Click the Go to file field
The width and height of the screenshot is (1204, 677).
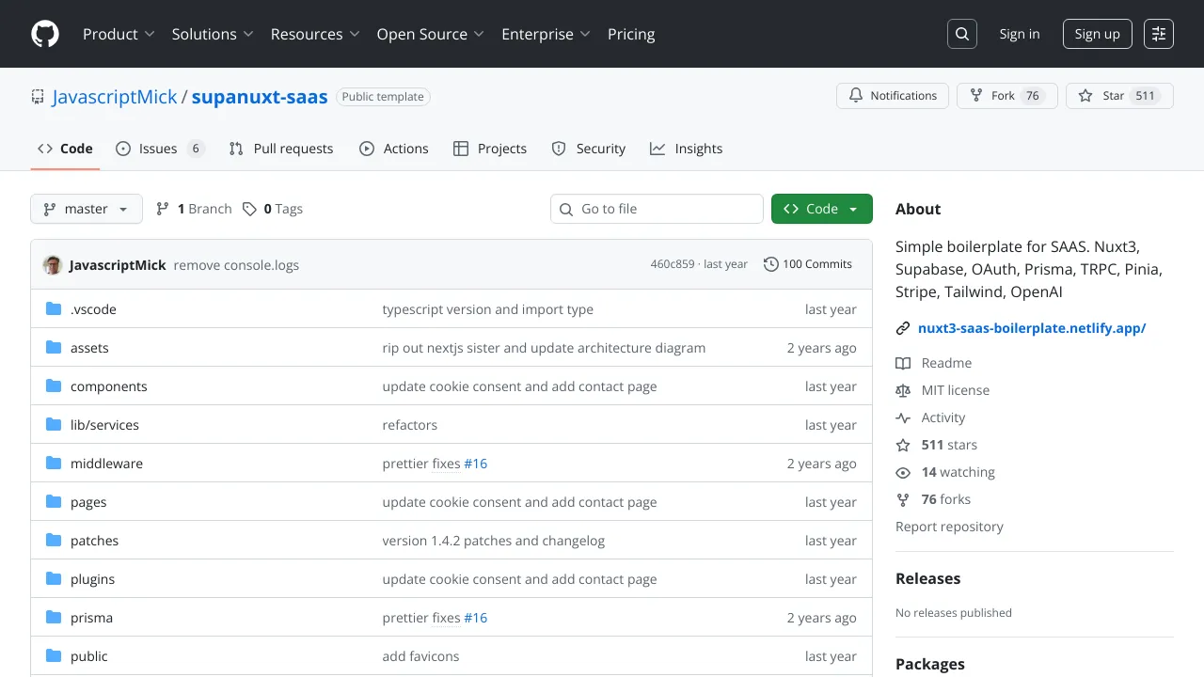click(657, 209)
